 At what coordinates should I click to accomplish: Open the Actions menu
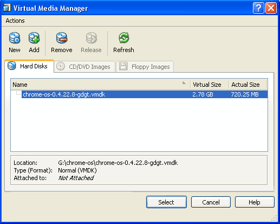point(15,21)
